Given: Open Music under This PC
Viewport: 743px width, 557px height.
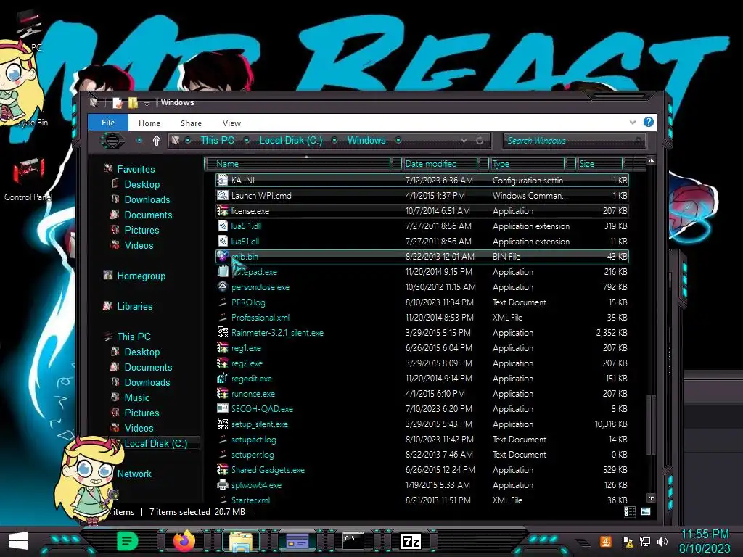Looking at the screenshot, I should click(x=137, y=397).
